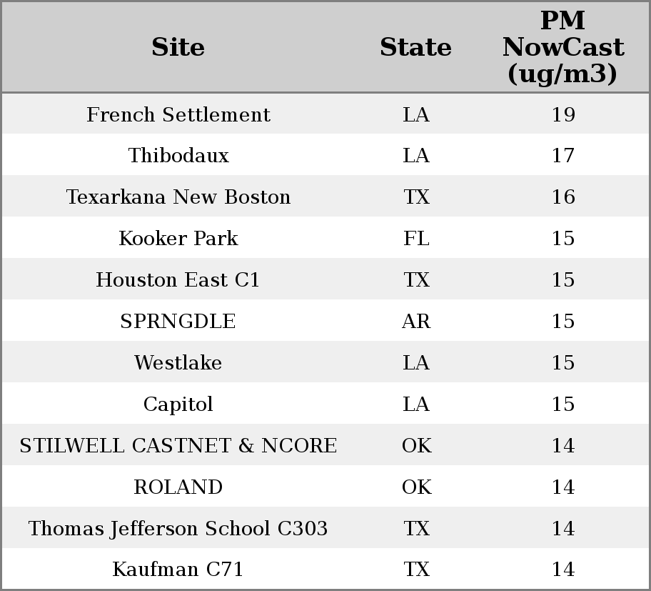Viewport: 651px width, 591px height.
Task: Select the Kooker Park site cell
Action: pos(178,238)
